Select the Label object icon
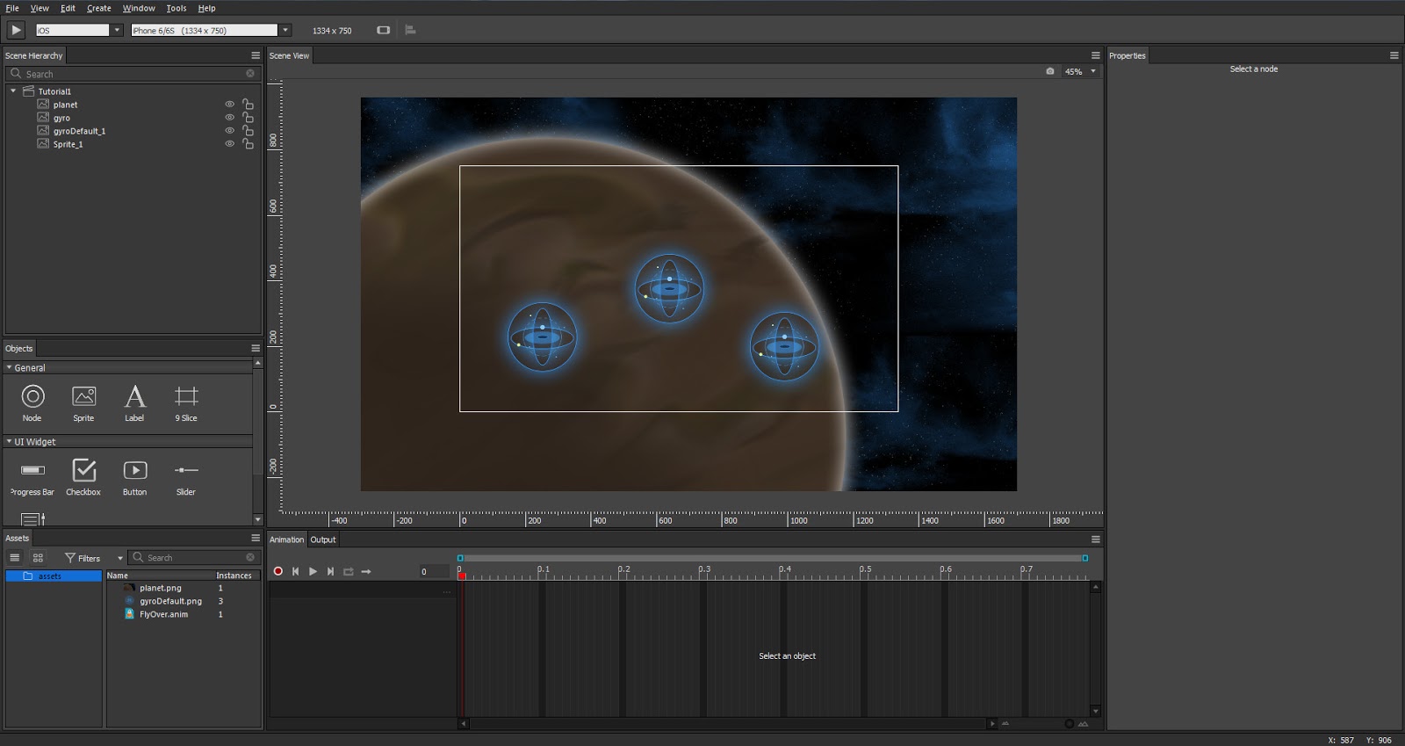This screenshot has height=746, width=1405. [x=134, y=396]
